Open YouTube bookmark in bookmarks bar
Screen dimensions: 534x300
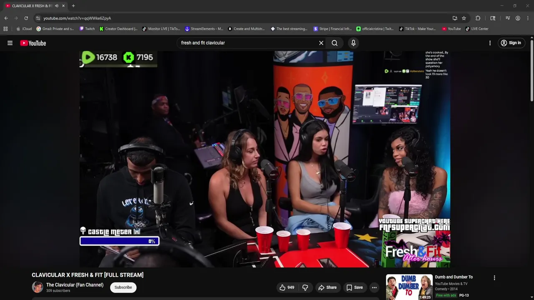click(451, 29)
